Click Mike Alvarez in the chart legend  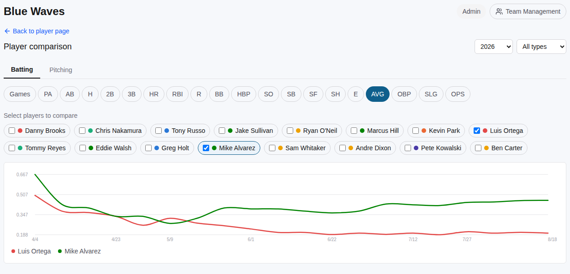pos(79,251)
